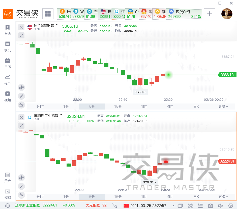Select 日K timeframe on DJI chart

tap(196, 197)
